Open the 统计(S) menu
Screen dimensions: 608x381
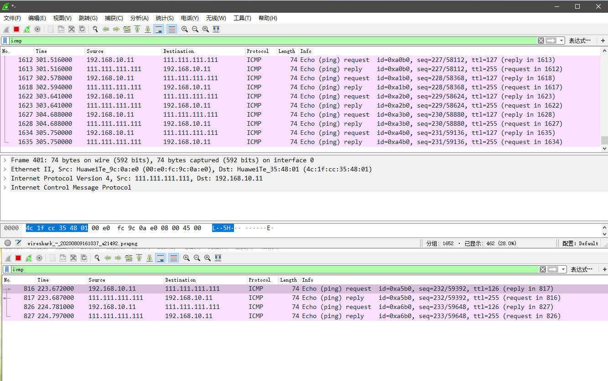pyautogui.click(x=165, y=18)
